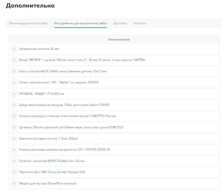Open Шнур нейлоновый на катушке item
The width and height of the screenshot is (224, 196).
pyautogui.click(x=64, y=105)
